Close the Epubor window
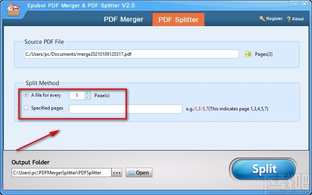 click(305, 4)
